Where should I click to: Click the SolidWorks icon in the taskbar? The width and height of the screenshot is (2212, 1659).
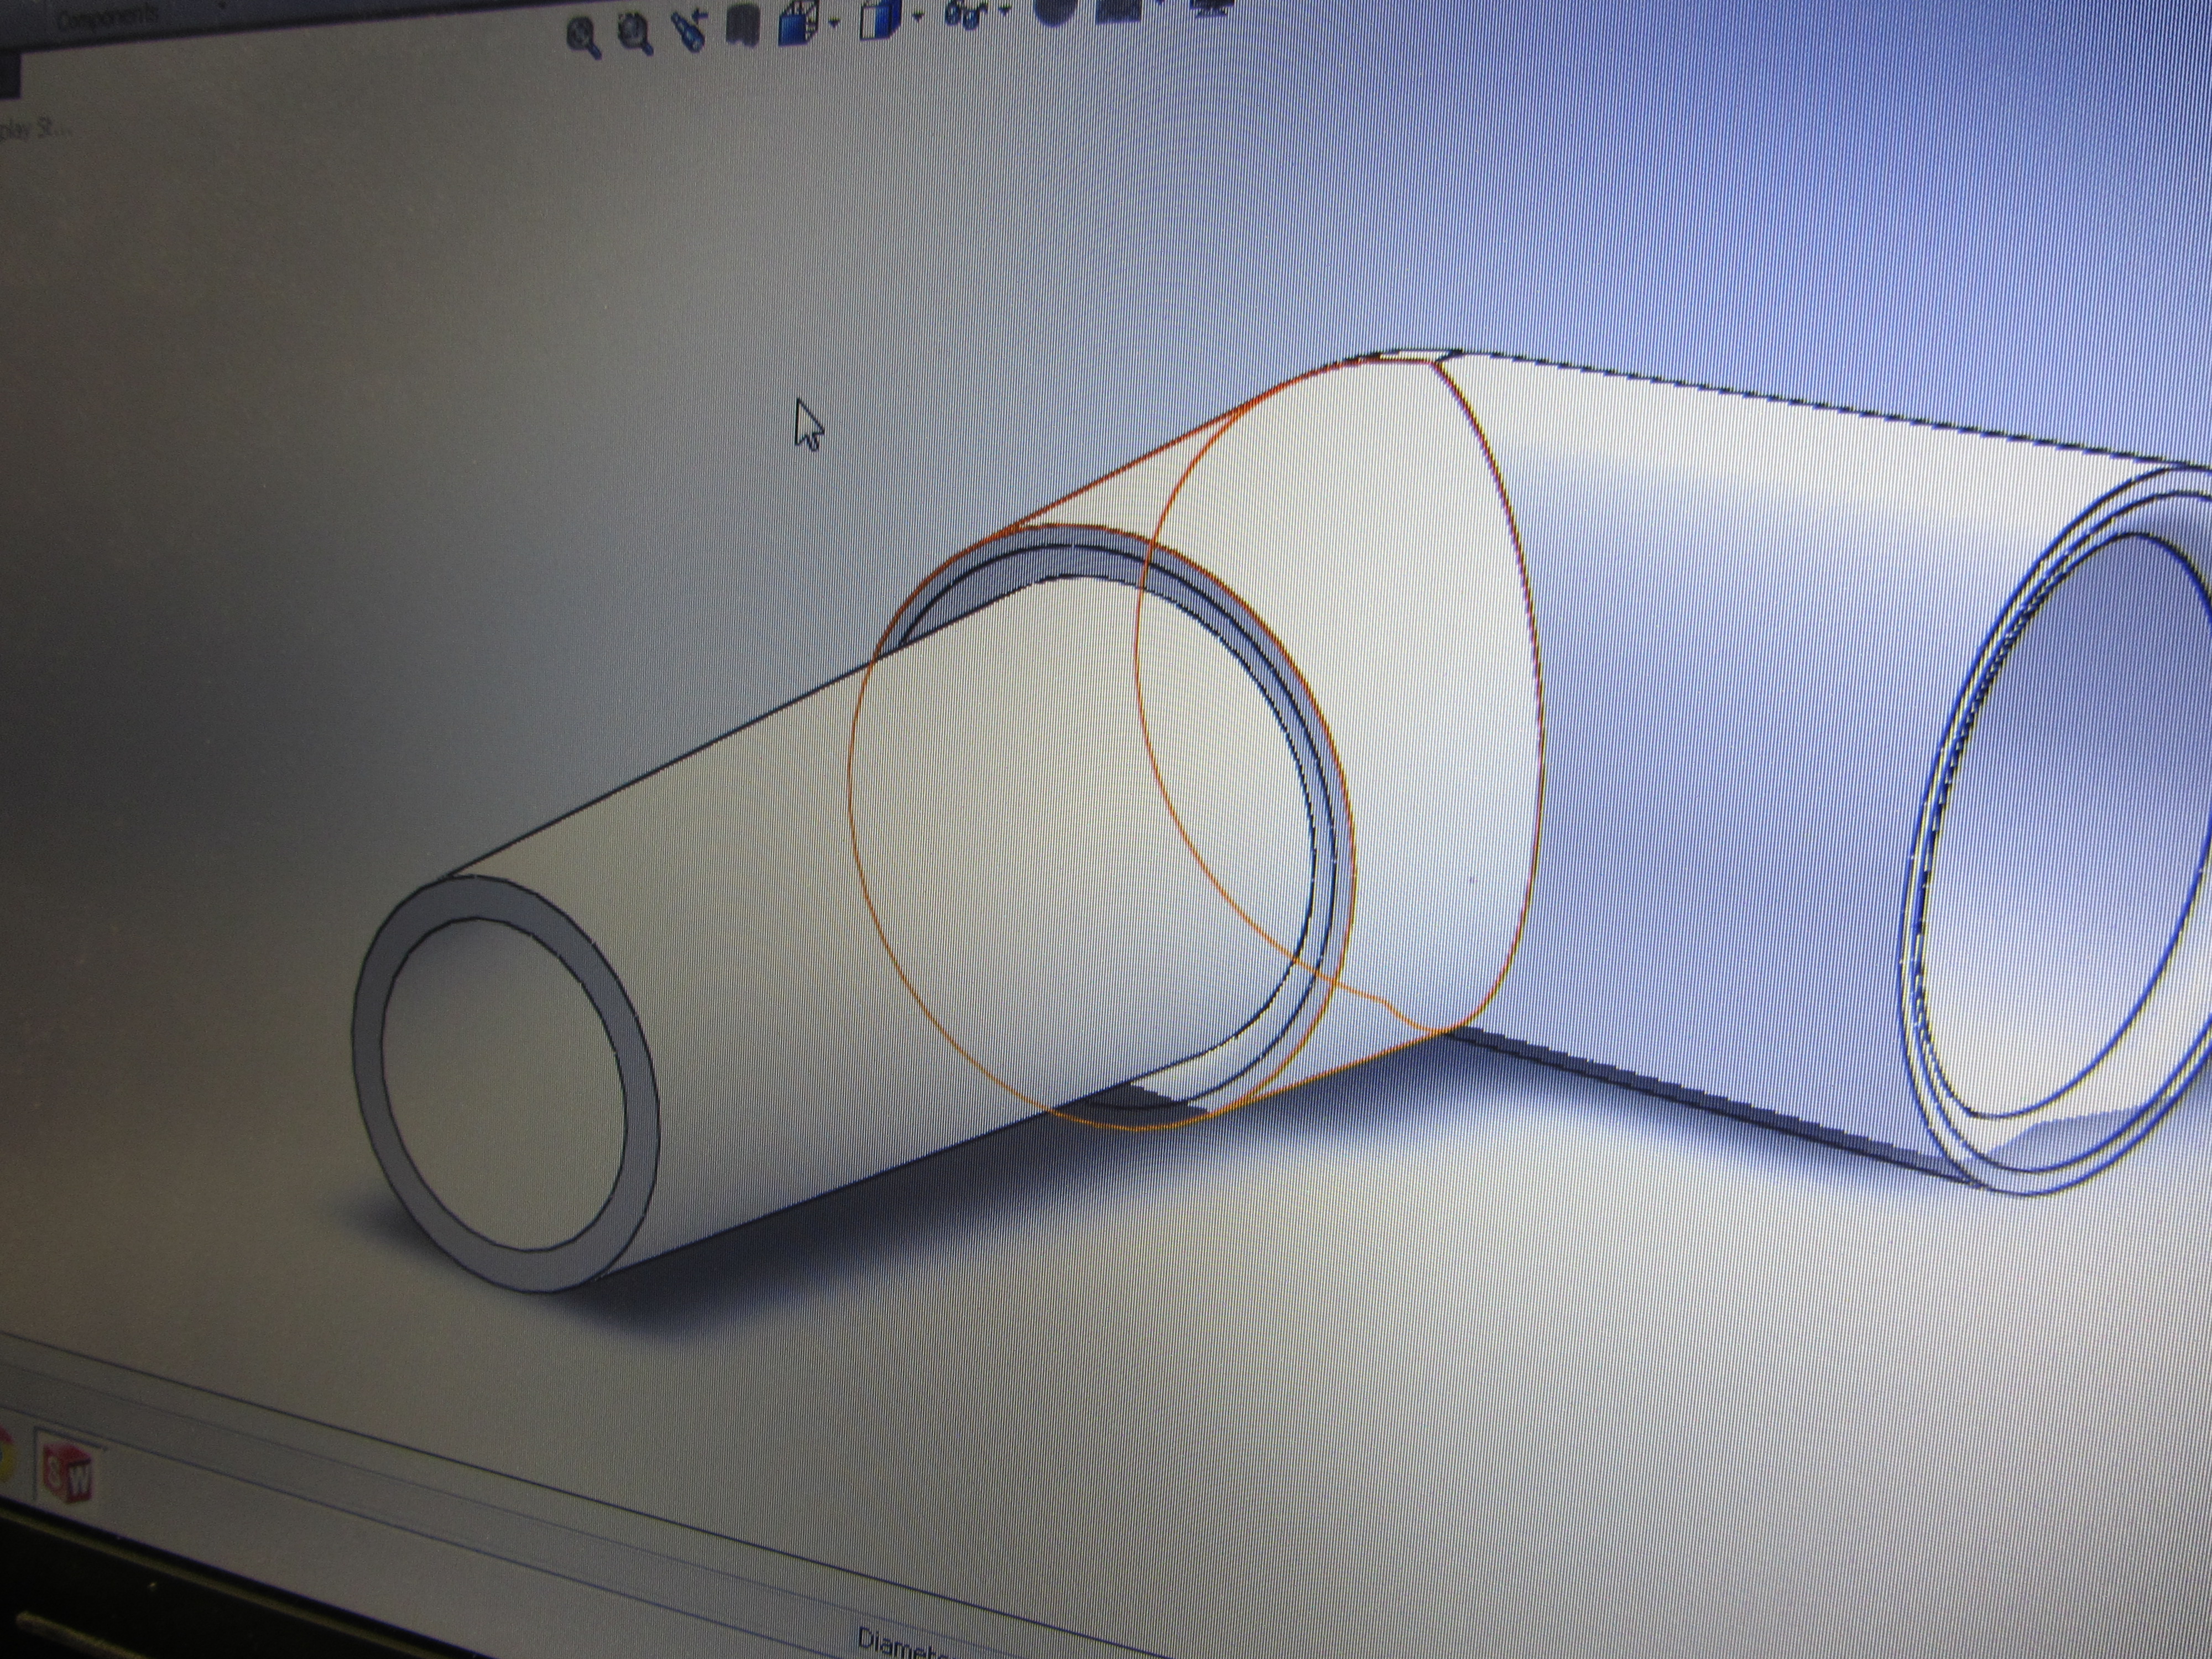click(68, 1471)
